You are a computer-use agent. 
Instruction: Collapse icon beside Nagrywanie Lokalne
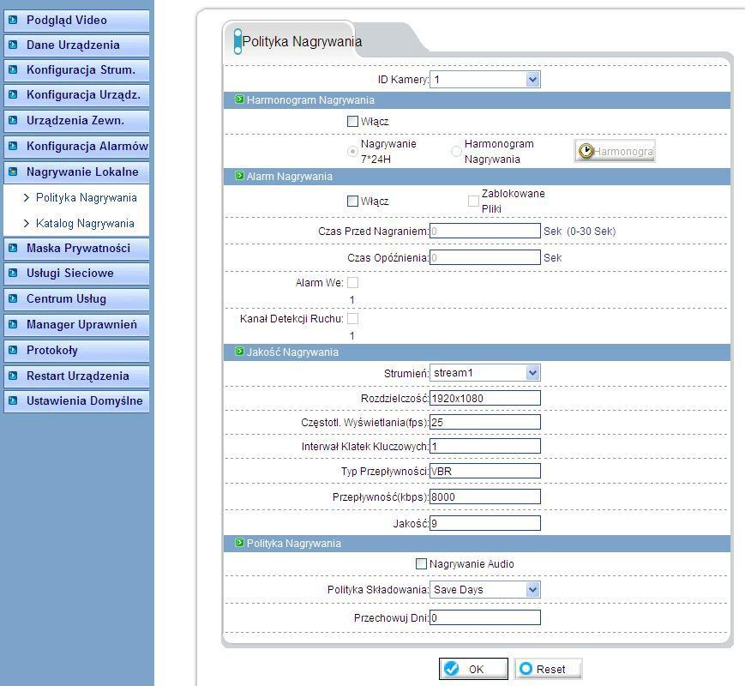pyautogui.click(x=13, y=171)
